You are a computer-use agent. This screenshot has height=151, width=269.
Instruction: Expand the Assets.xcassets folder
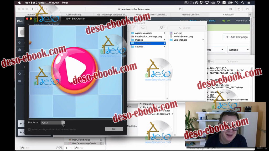point(165,33)
